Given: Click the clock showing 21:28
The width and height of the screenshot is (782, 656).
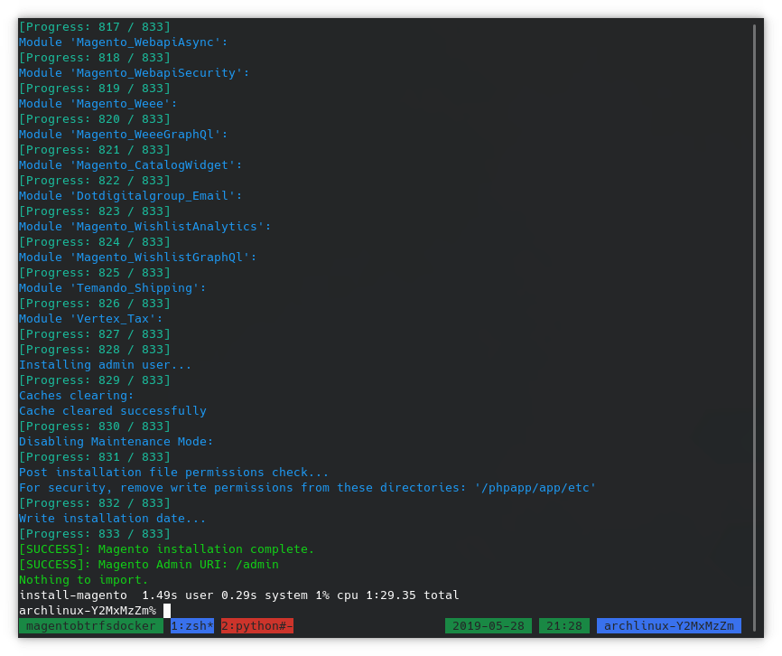Looking at the screenshot, I should pyautogui.click(x=563, y=625).
